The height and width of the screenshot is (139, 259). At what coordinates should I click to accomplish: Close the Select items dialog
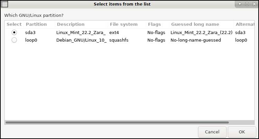pyautogui.click(x=254, y=4)
